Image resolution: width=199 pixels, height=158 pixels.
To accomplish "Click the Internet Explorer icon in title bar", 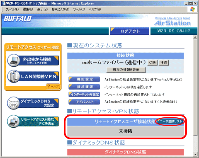I will point(3,3).
